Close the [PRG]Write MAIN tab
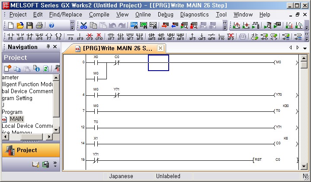The image size is (311, 182). tap(160, 48)
